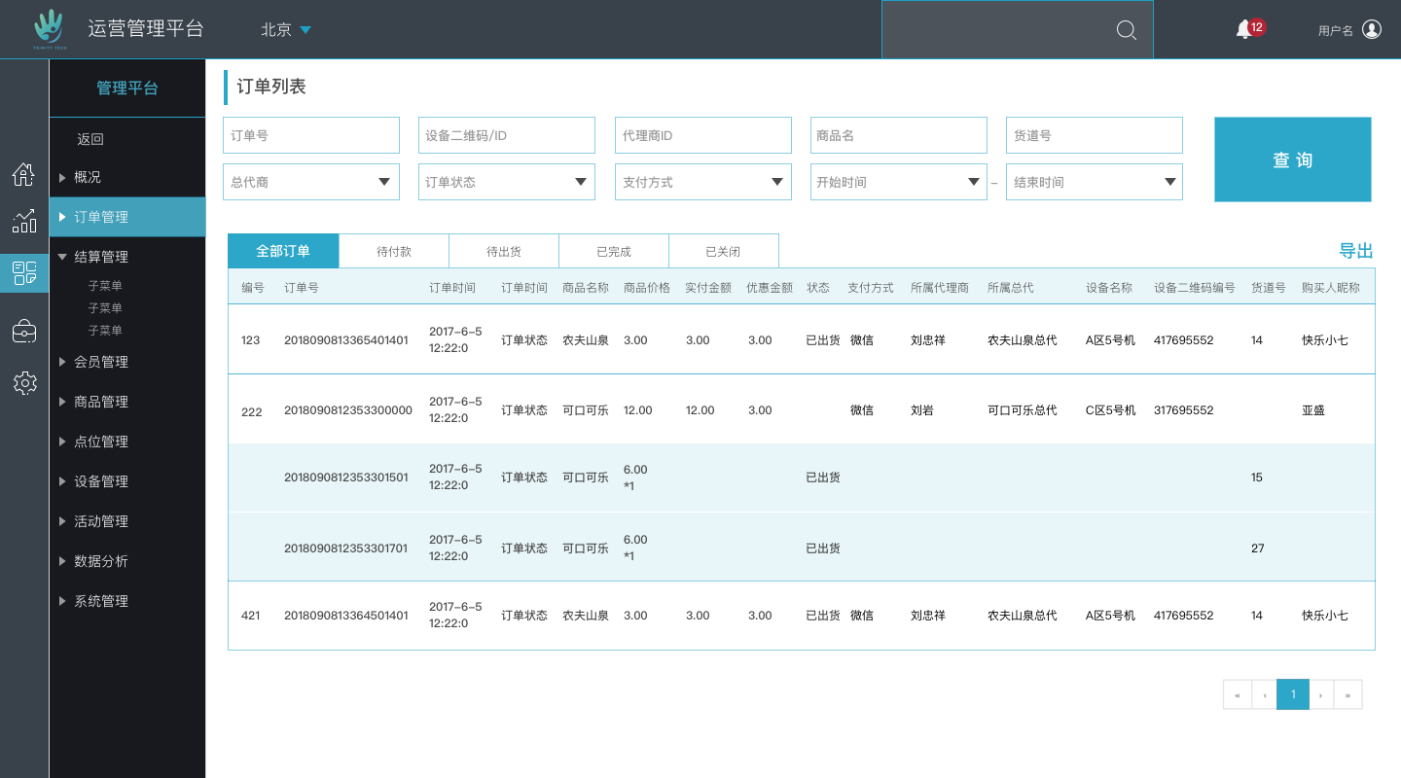Viewport: 1401px width, 778px height.
Task: Expand 会员管理 in the sidebar
Action: [101, 362]
